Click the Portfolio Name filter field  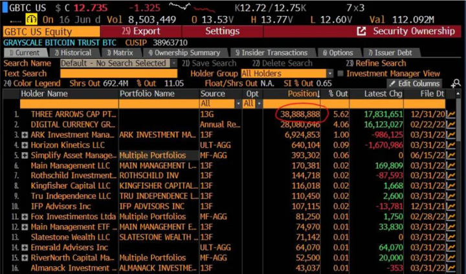[159, 103]
